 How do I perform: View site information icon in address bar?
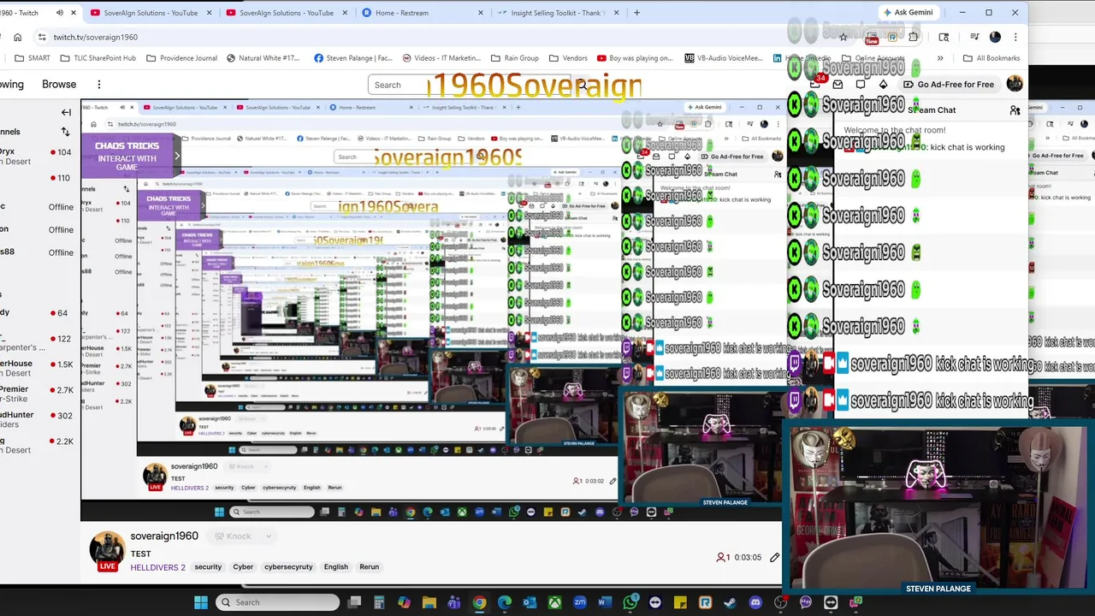click(42, 37)
